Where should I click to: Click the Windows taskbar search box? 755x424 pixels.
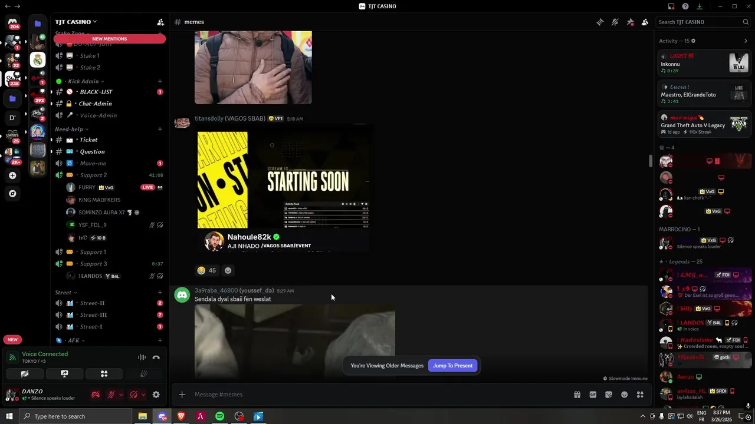[75, 416]
